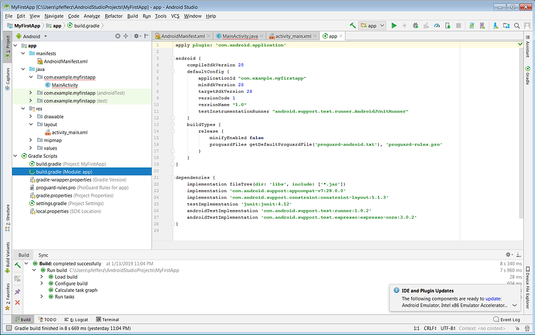535x335 pixels.
Task: Collapse the app root node
Action: tap(15, 45)
